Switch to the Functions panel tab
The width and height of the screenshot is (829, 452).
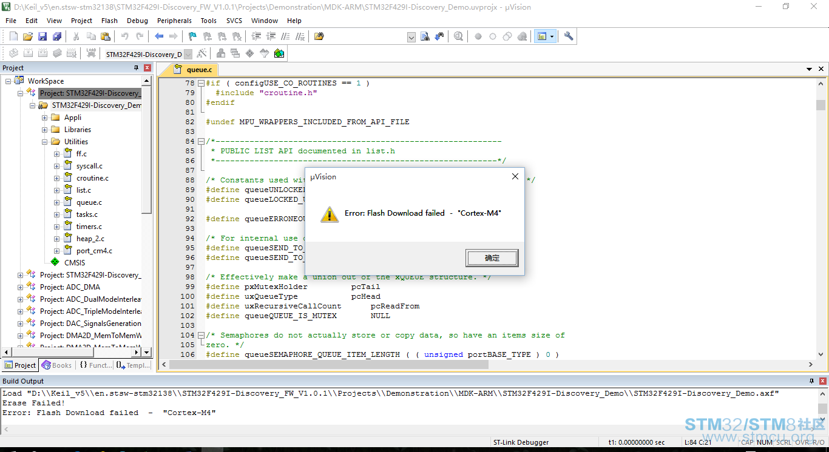(96, 365)
